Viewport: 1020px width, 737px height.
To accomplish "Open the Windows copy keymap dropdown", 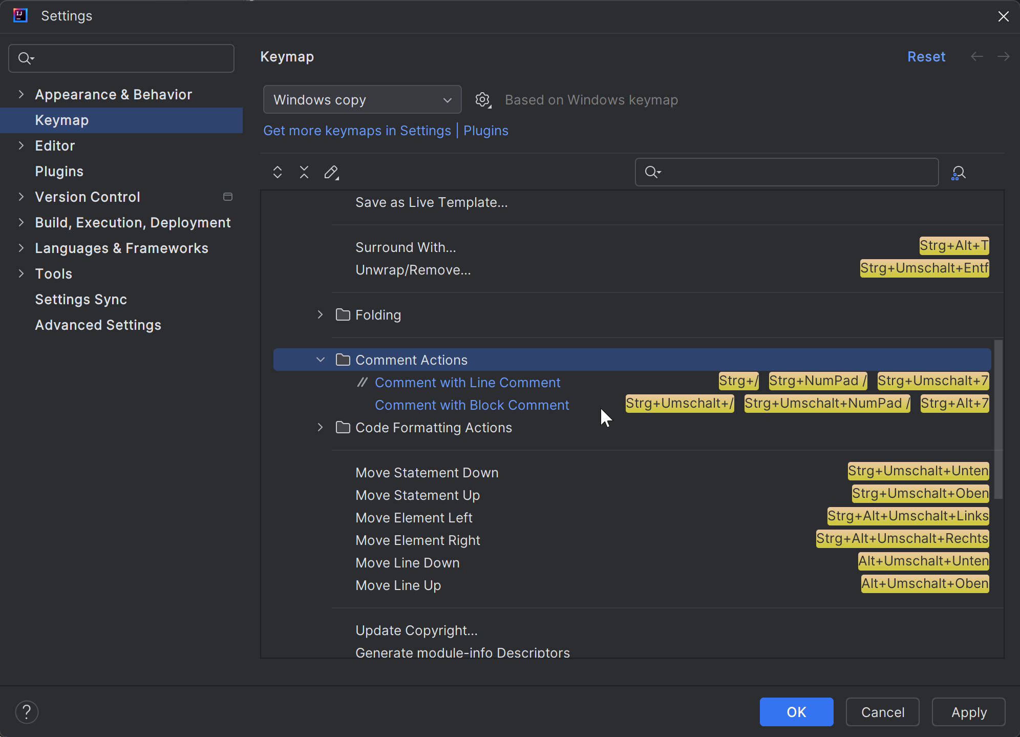I will (363, 100).
